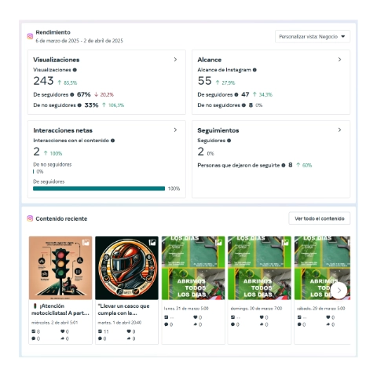Screen dimensions: 377x377
Task: Click the info icon beside De no seguidores 33%
Action: (x=79, y=105)
